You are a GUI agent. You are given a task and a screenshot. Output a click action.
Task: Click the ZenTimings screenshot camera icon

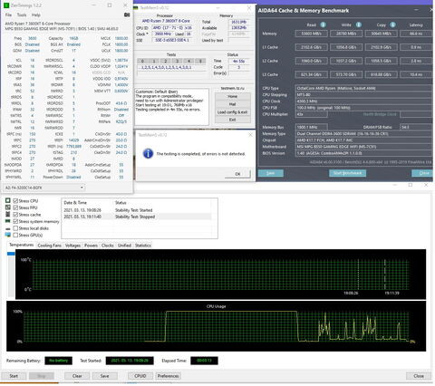tap(127, 14)
